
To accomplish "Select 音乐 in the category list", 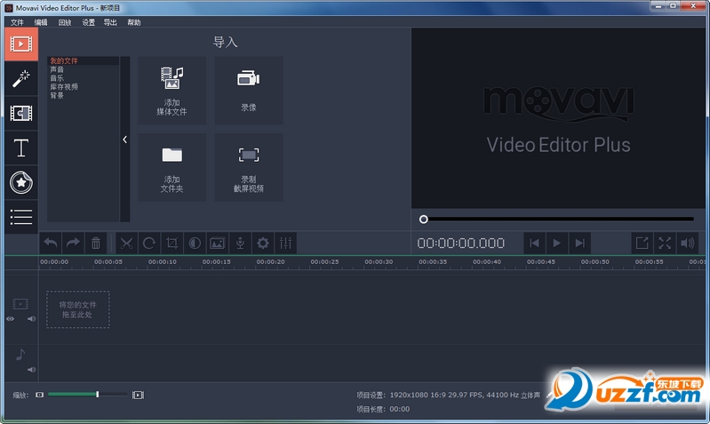I will pos(57,78).
